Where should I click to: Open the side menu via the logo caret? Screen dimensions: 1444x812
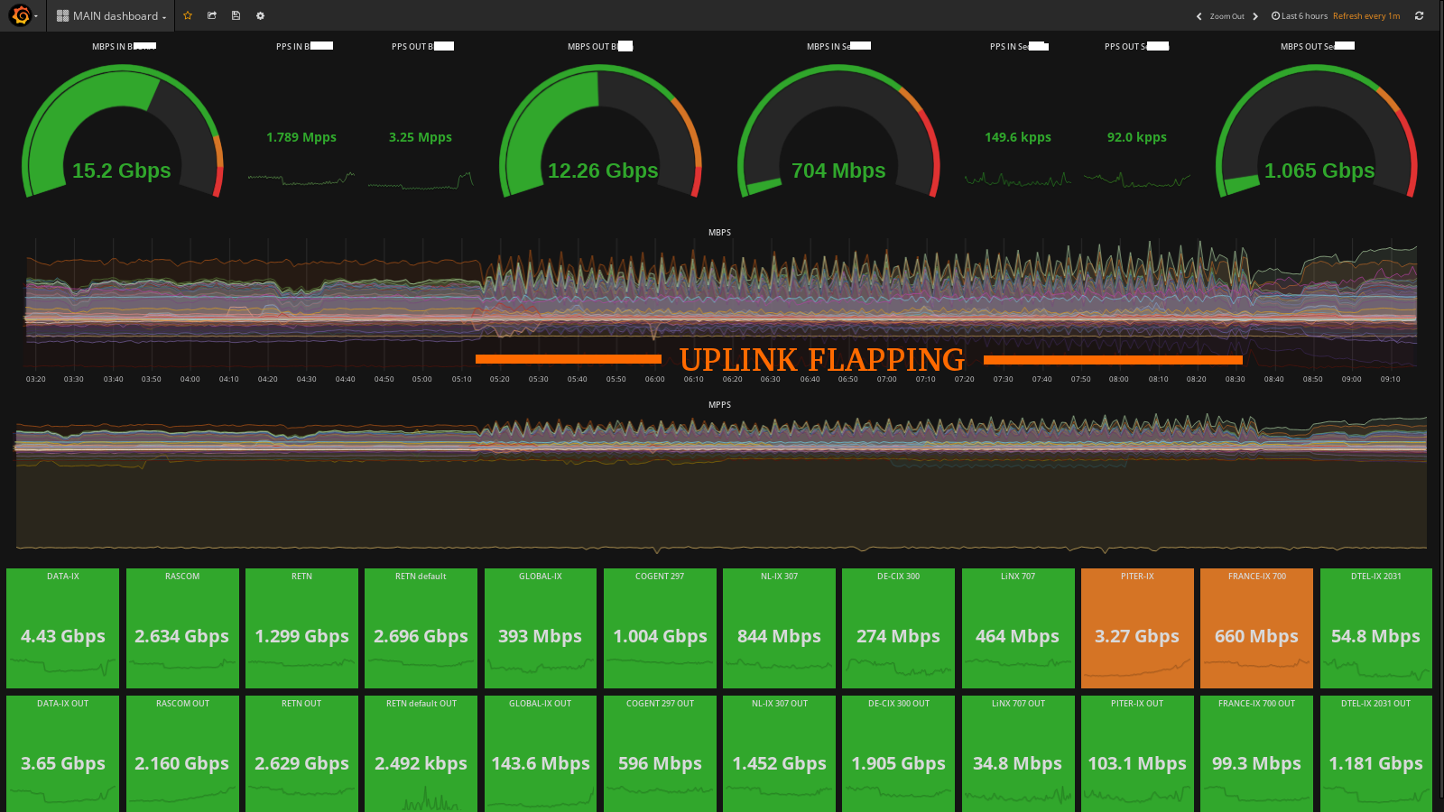point(36,16)
